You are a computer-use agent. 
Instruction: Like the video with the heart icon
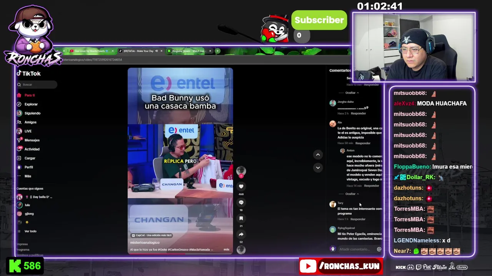tap(241, 186)
